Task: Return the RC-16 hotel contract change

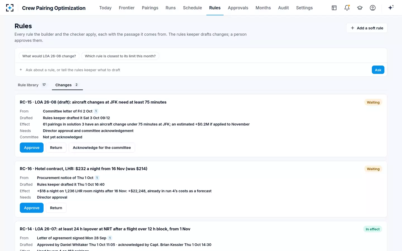Action: coord(56,208)
